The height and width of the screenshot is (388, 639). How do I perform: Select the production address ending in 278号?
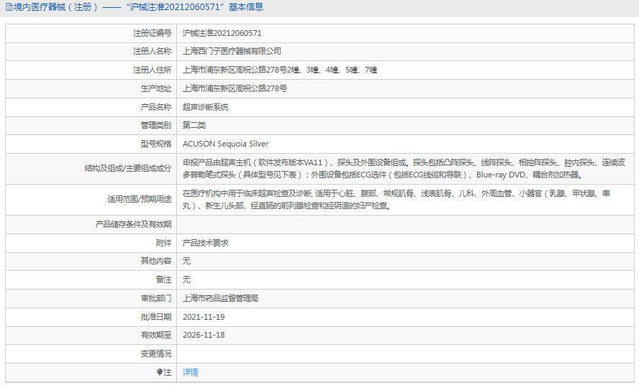(x=235, y=88)
